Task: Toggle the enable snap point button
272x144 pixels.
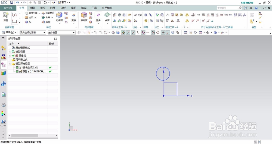Action: point(123,32)
